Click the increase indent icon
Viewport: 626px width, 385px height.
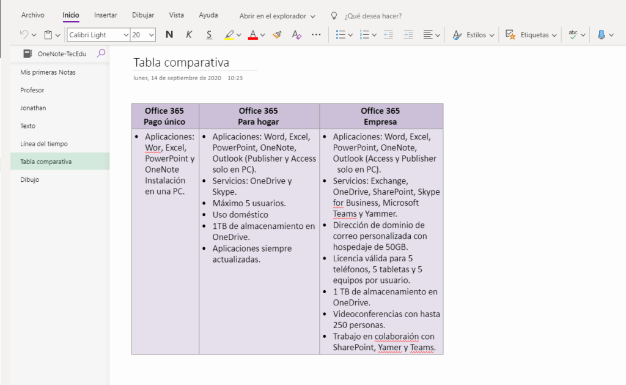pos(408,35)
